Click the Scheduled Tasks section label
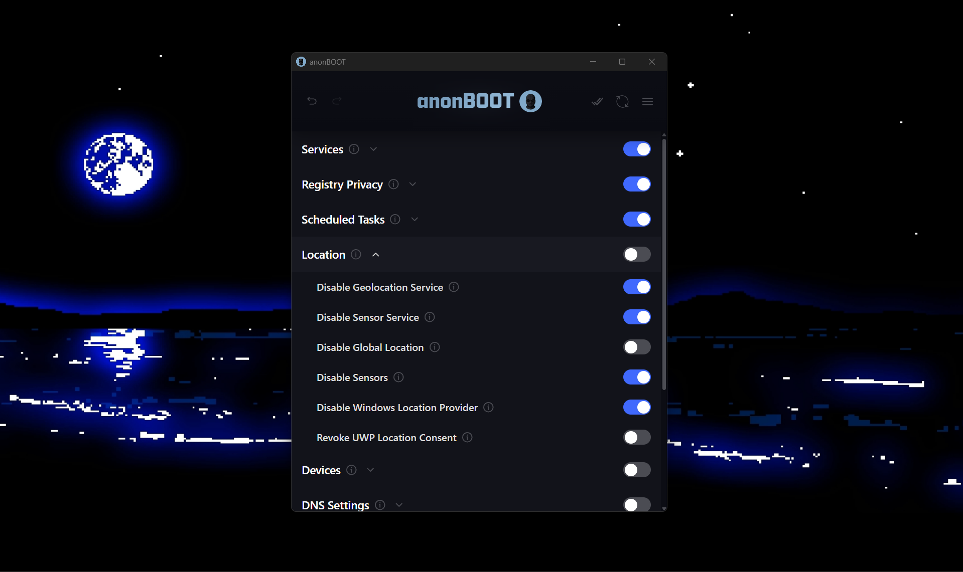Screen dimensions: 963x572 [342, 219]
